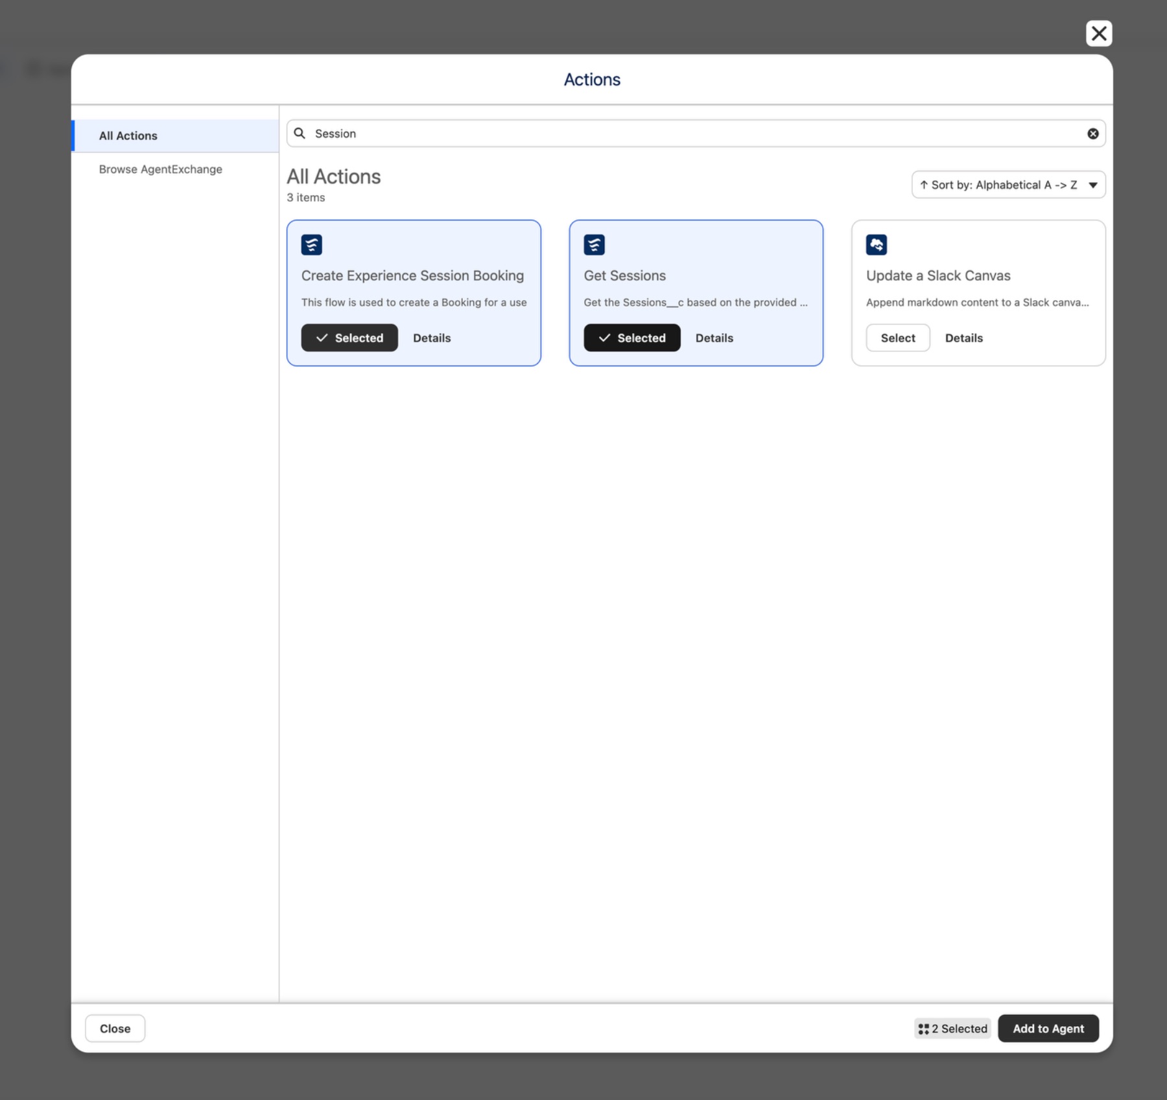The width and height of the screenshot is (1167, 1100).
Task: View Details for Create Experience Session Booking
Action: 432,338
